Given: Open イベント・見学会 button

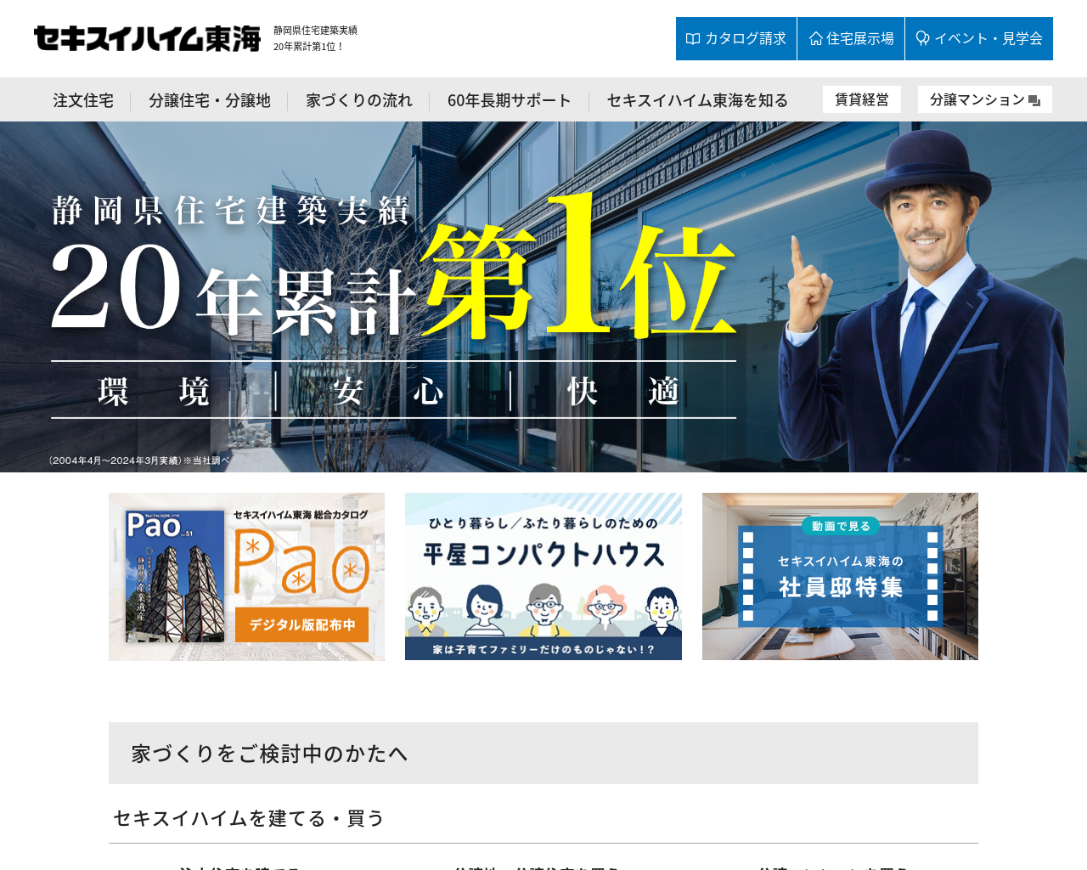Looking at the screenshot, I should tap(979, 39).
